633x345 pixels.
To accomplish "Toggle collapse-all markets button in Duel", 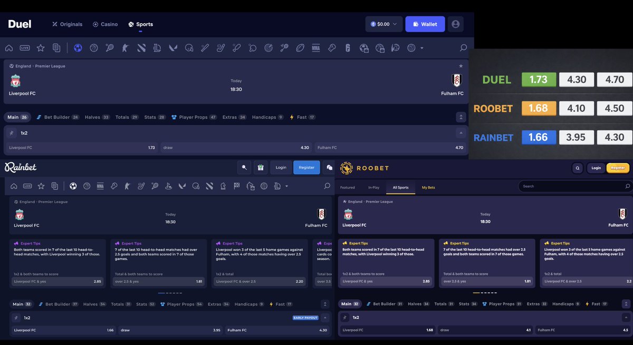I will tap(461, 117).
